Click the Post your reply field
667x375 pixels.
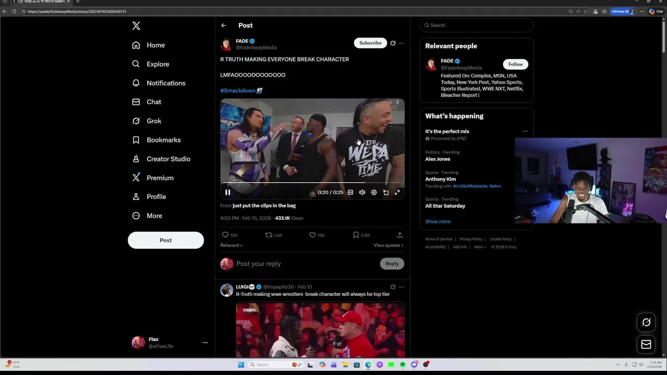[305, 264]
